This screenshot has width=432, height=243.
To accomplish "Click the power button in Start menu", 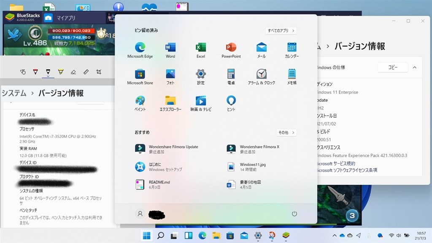I will 294,213.
